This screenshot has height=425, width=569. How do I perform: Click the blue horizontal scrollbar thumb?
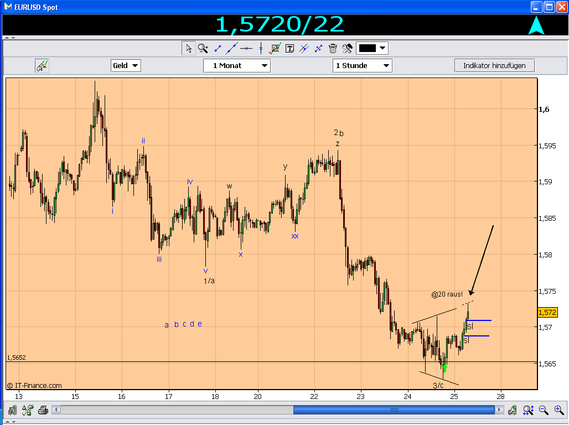click(x=394, y=410)
